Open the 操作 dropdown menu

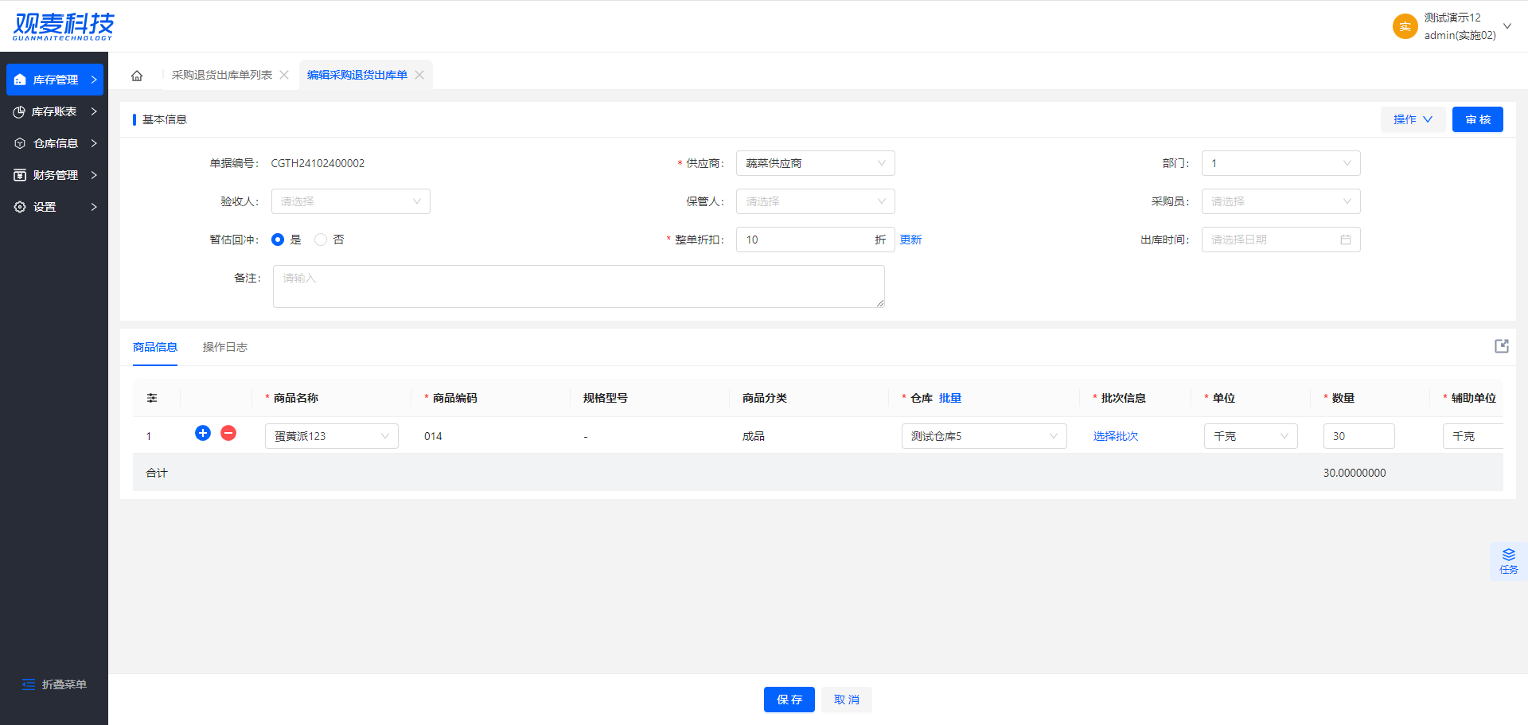point(1413,119)
